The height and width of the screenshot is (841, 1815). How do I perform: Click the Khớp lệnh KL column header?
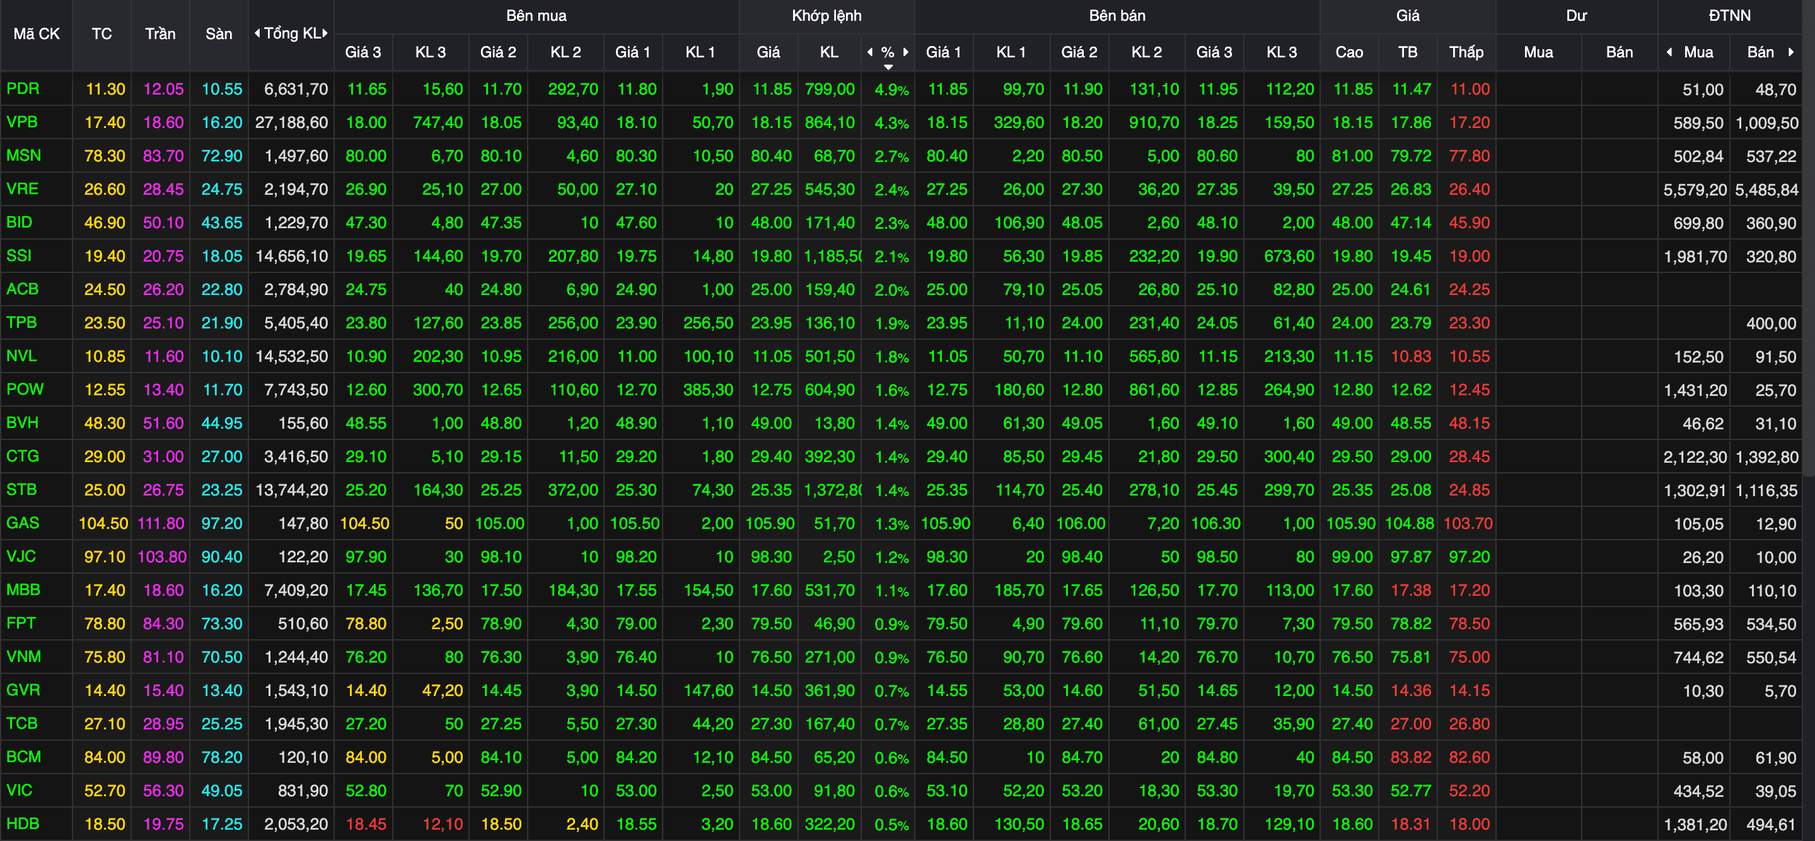(828, 52)
